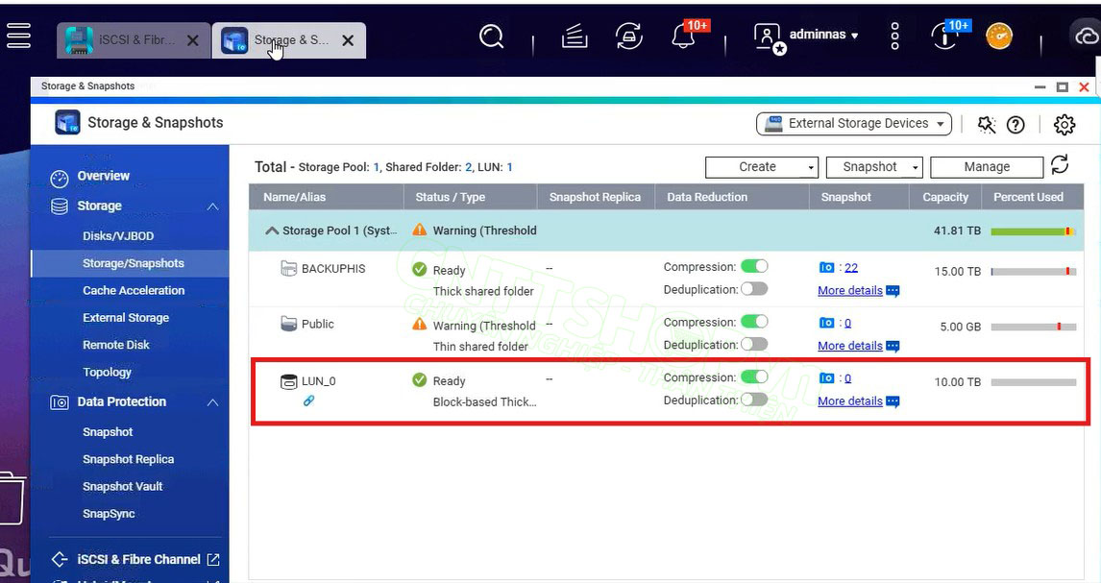Open More details link for LUN_0
The width and height of the screenshot is (1101, 583).
[849, 401]
